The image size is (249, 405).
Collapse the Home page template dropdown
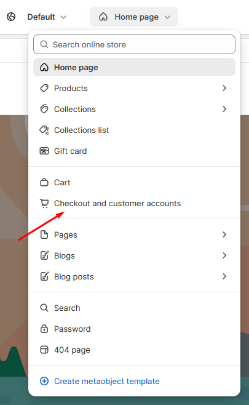[x=134, y=17]
